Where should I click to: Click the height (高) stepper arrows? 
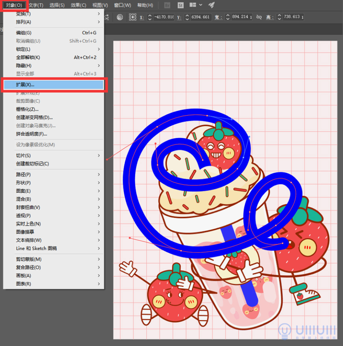click(x=279, y=17)
